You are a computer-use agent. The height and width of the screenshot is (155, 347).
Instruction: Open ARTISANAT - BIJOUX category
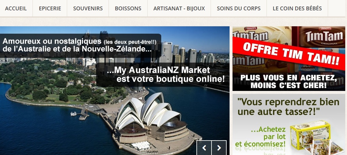coord(179,8)
